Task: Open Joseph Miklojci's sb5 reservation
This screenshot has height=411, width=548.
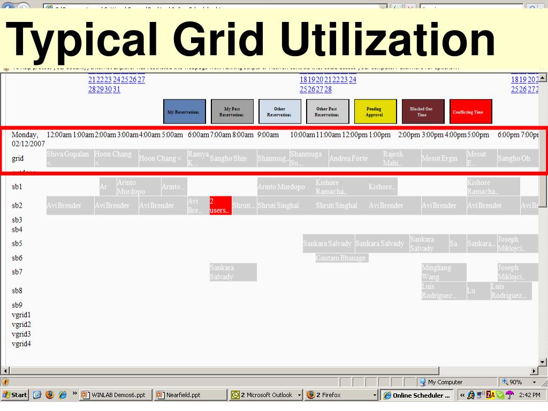Action: click(517, 243)
